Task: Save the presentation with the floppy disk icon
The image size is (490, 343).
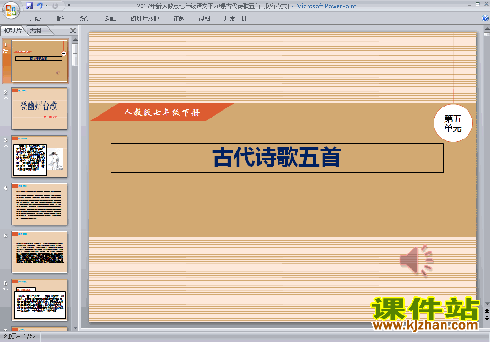Action: tap(29, 6)
